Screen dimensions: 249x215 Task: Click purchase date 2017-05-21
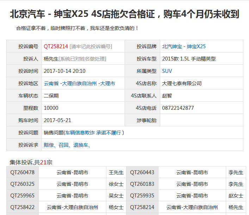pos(57,120)
